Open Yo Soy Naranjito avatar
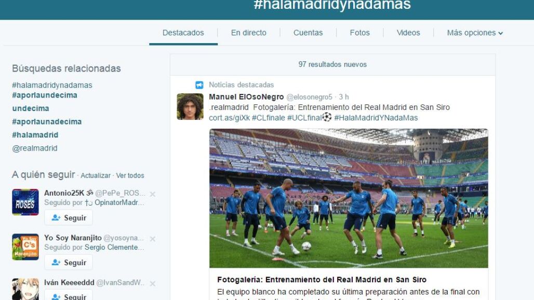Screen dimensions: 534x300 [x=25, y=247]
